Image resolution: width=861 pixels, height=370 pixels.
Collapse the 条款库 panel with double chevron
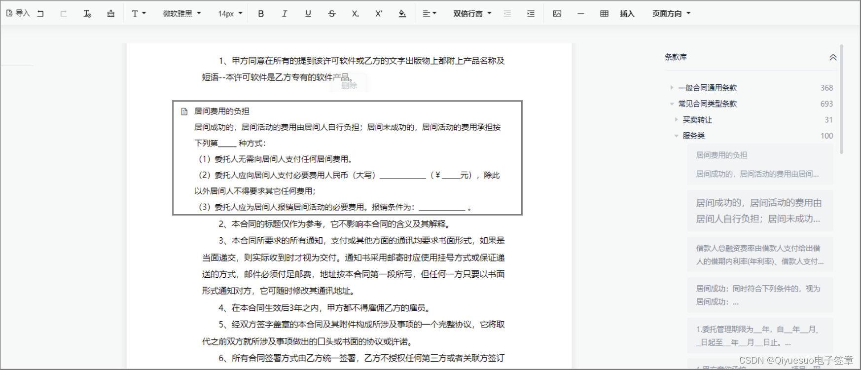(833, 57)
